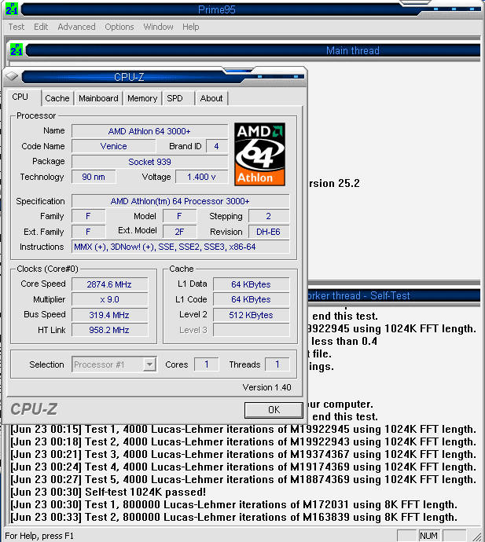Open the Edit menu in Prime95

[41, 27]
